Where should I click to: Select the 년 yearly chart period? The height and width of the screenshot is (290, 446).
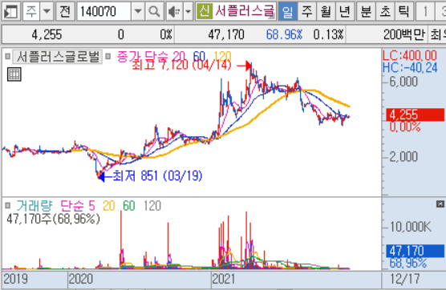[345, 11]
